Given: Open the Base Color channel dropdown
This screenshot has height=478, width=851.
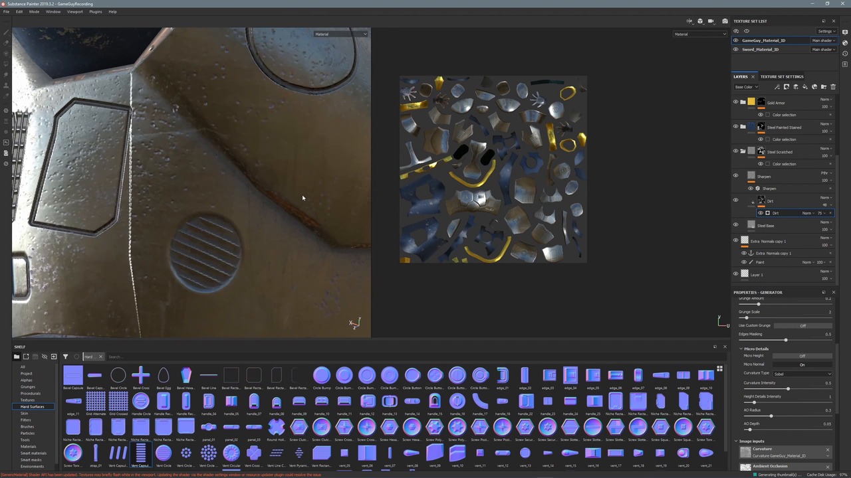Looking at the screenshot, I should (747, 87).
